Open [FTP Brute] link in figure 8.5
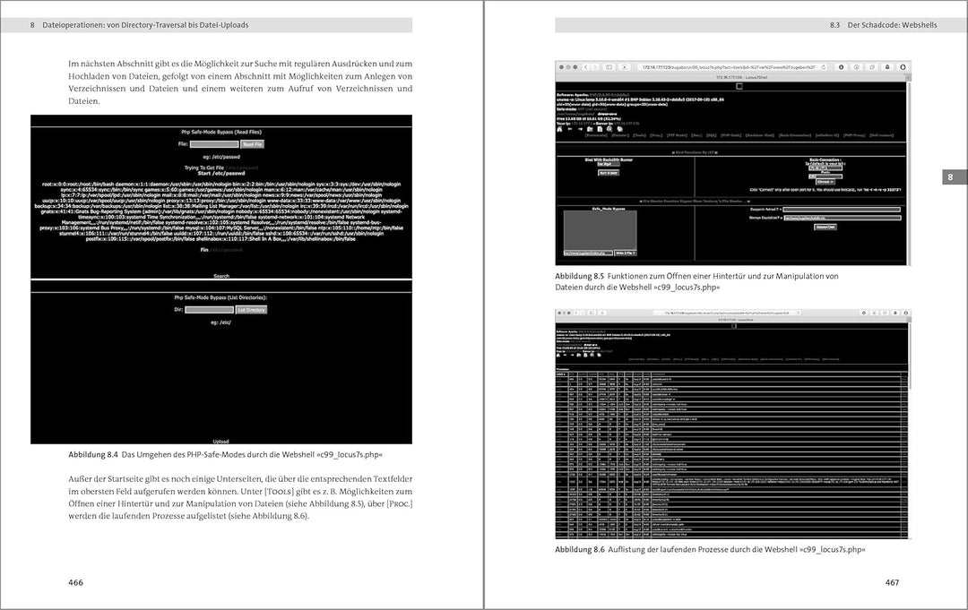 click(x=678, y=135)
